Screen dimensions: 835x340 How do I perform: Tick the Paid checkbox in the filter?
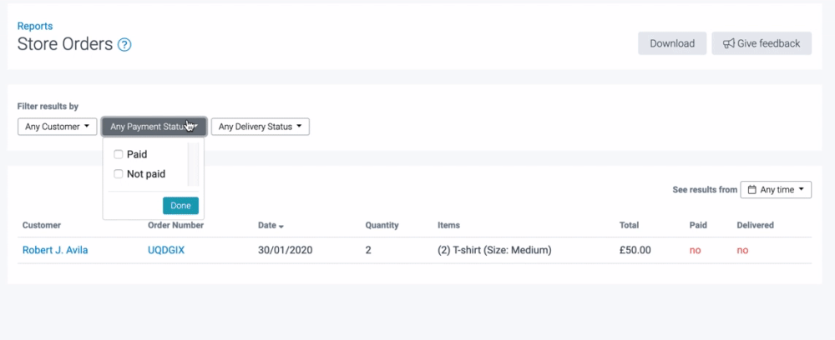coord(119,154)
